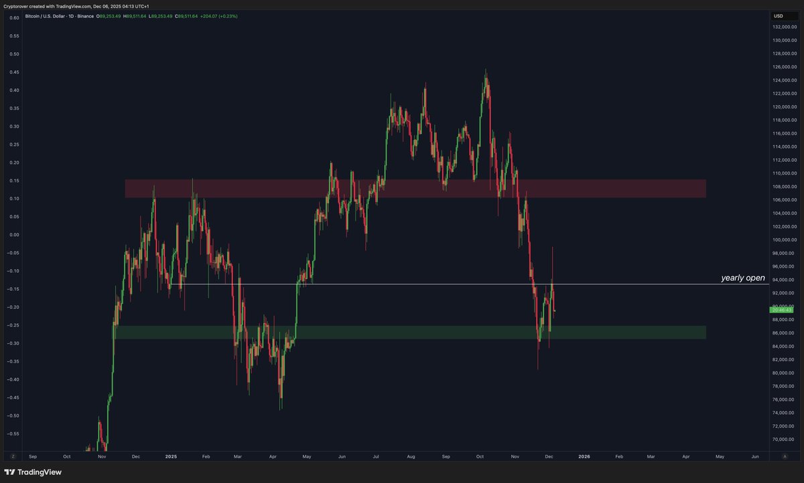
Task: Click the 0.00 value on left scale
Action: click(x=14, y=235)
